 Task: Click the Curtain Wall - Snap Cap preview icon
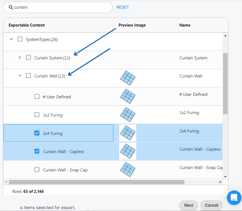[x=128, y=170]
